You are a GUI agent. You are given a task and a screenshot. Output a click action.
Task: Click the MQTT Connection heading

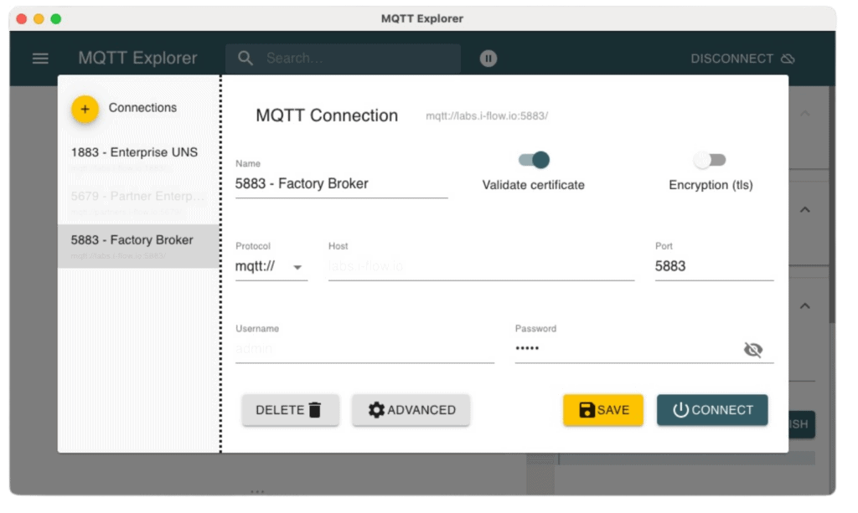[327, 115]
